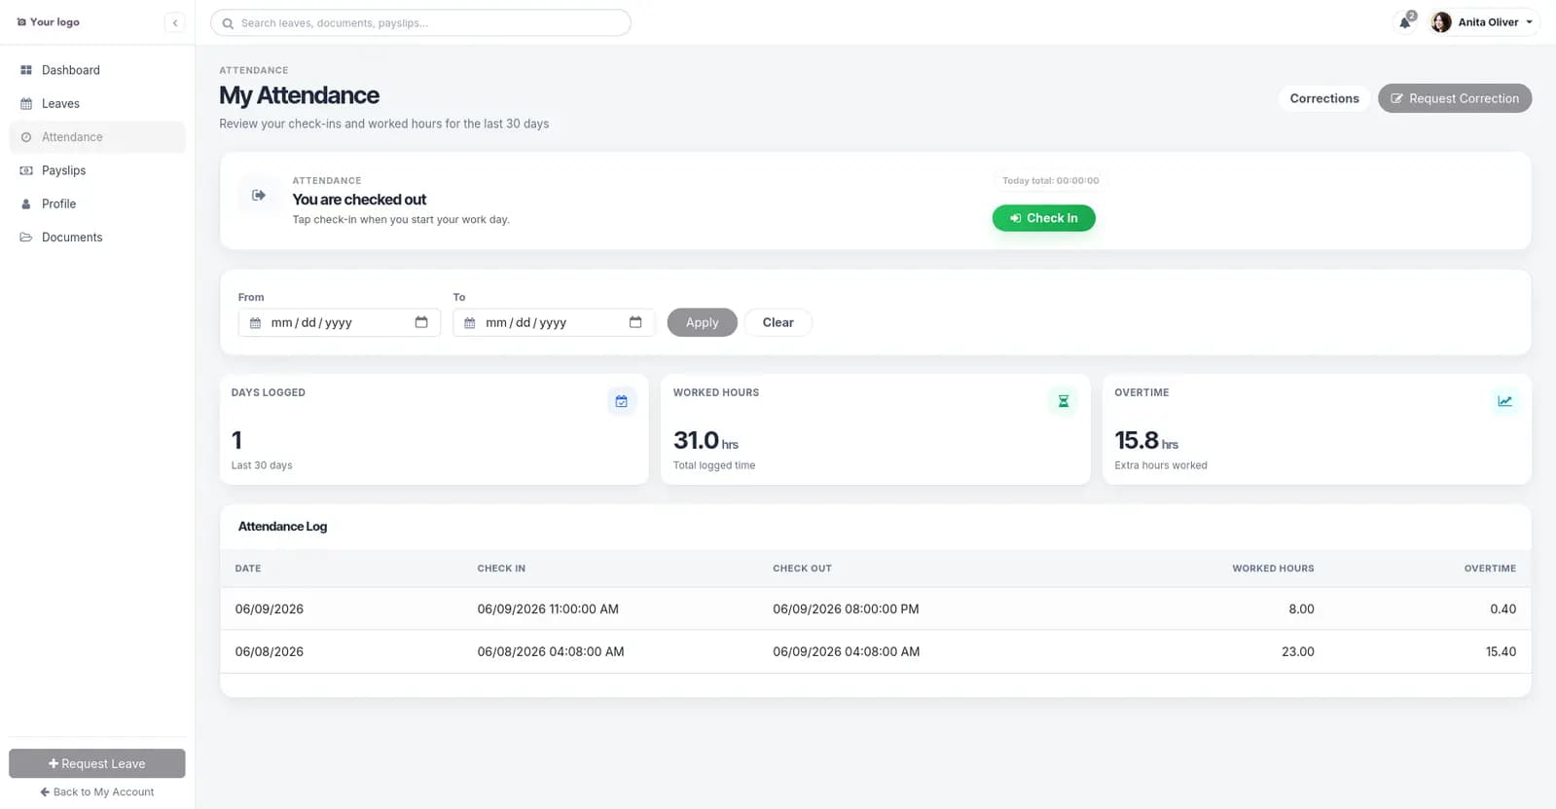Apply the date range filter
Screen dimensions: 1556x809
tap(702, 322)
